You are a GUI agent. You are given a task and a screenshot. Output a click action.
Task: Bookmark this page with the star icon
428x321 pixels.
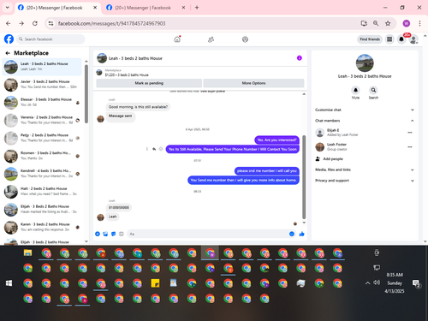pyautogui.click(x=388, y=23)
